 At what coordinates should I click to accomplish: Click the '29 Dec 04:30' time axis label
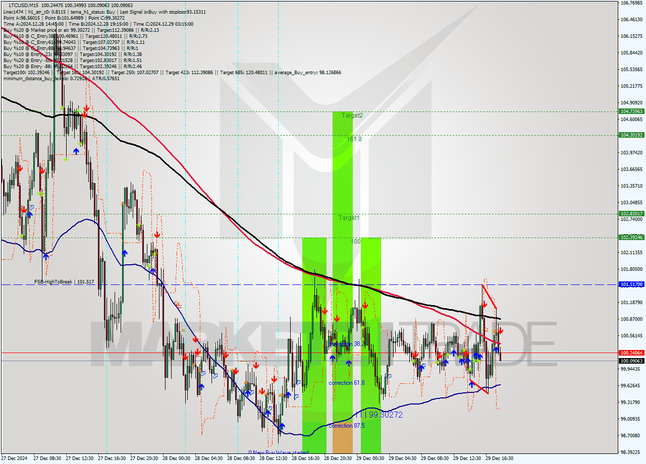click(403, 458)
